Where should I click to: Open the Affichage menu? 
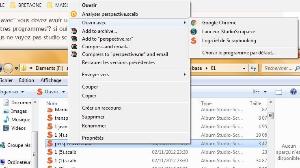pos(51,80)
